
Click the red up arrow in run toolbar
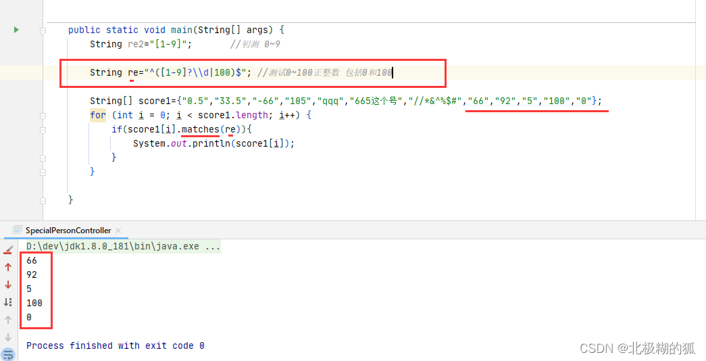point(8,267)
